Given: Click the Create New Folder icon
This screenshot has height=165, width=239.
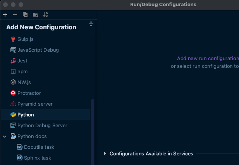Looking at the screenshot, I should click(36, 15).
